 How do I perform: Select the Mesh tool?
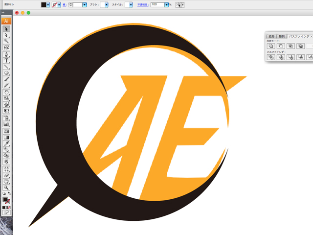[x=6, y=131]
